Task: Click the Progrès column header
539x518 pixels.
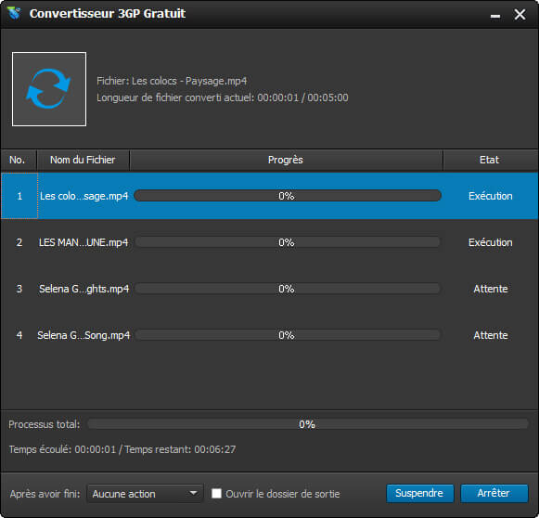Action: (286, 160)
